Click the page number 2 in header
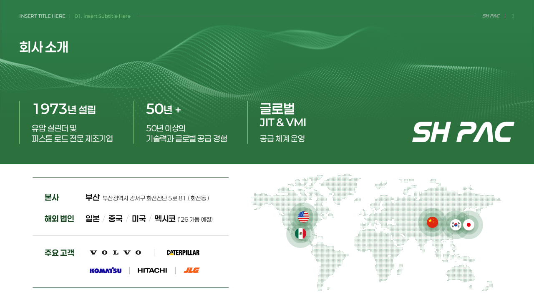The image size is (534, 300). 513,16
